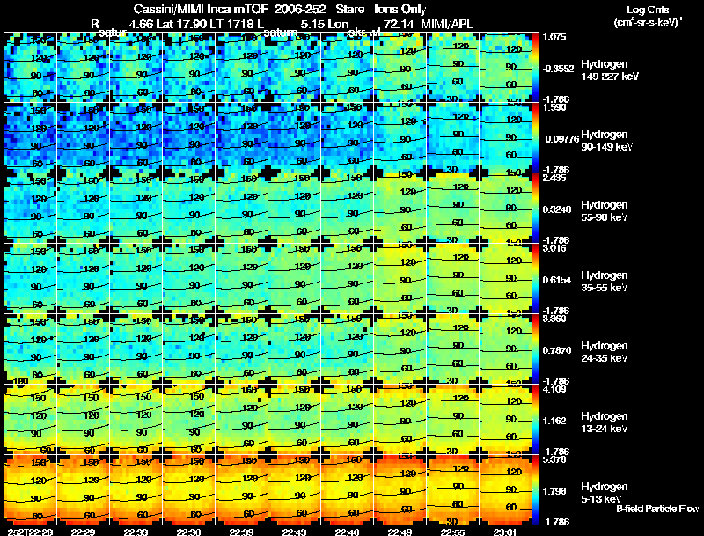Click the 'MIMI/APL' header text
The image size is (704, 536).
click(447, 24)
